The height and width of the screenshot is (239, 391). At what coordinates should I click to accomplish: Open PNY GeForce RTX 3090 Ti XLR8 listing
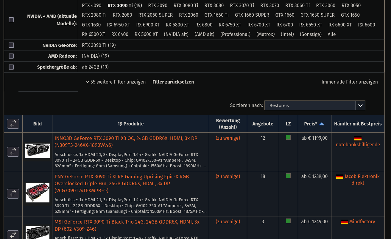pos(122,184)
